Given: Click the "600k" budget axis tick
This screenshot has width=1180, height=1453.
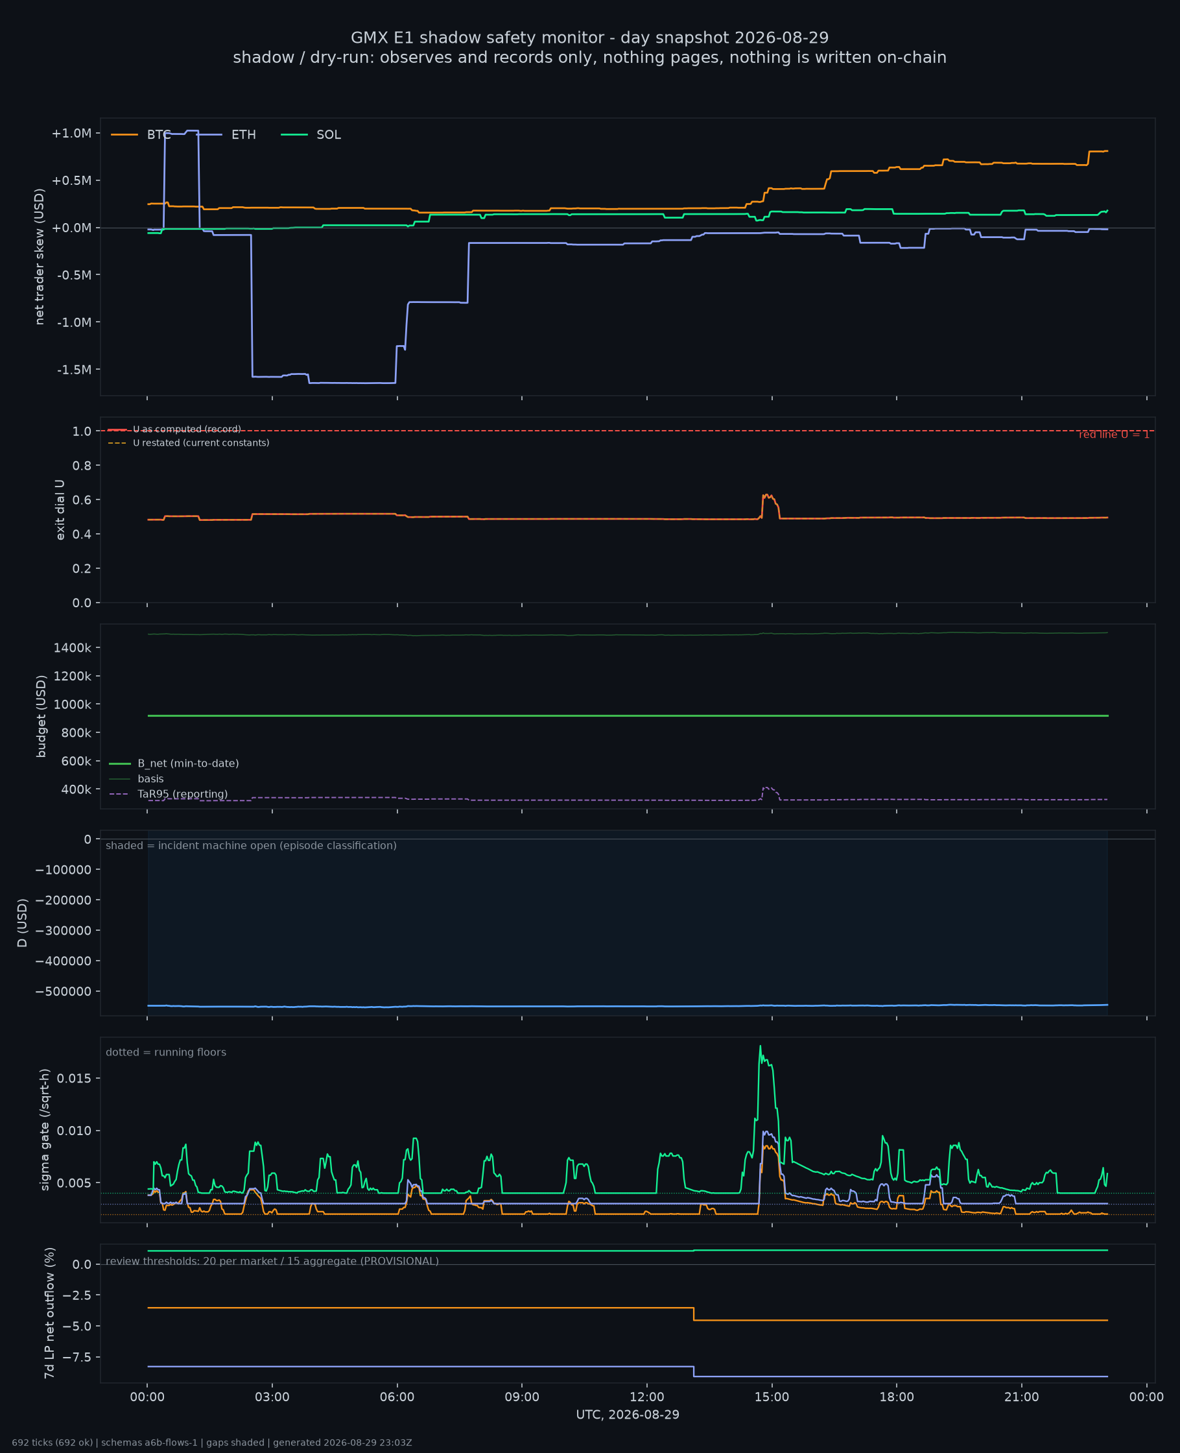Looking at the screenshot, I should coord(76,762).
